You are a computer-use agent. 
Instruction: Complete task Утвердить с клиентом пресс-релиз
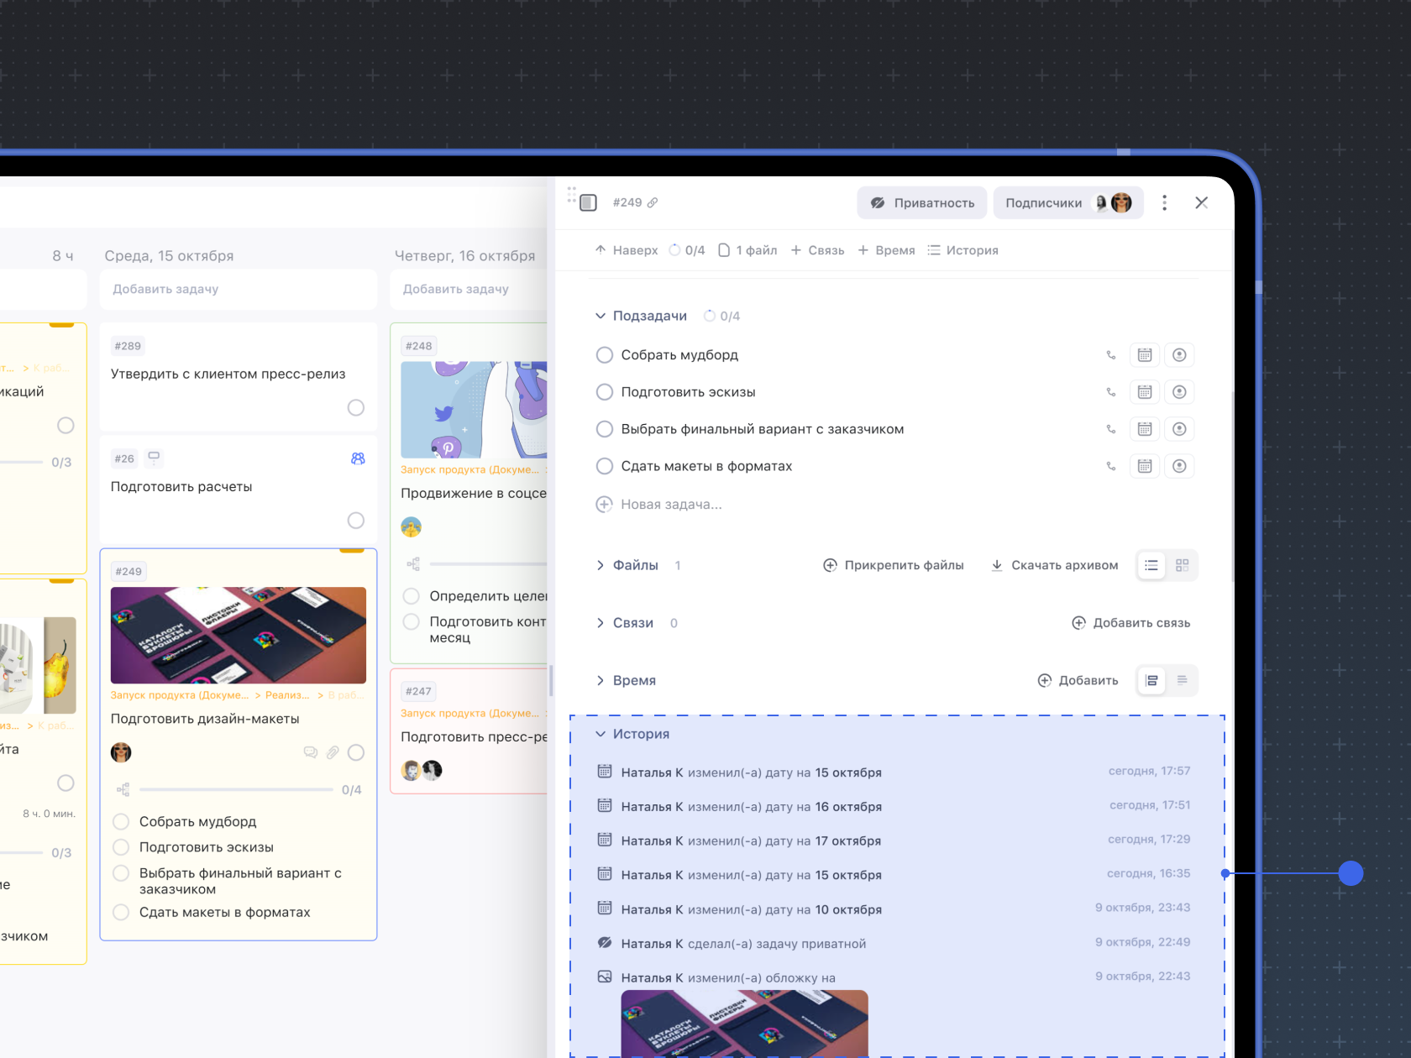(356, 408)
